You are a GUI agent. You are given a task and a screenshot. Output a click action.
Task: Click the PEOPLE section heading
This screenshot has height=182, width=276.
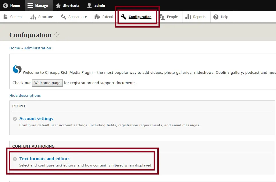[19, 106]
